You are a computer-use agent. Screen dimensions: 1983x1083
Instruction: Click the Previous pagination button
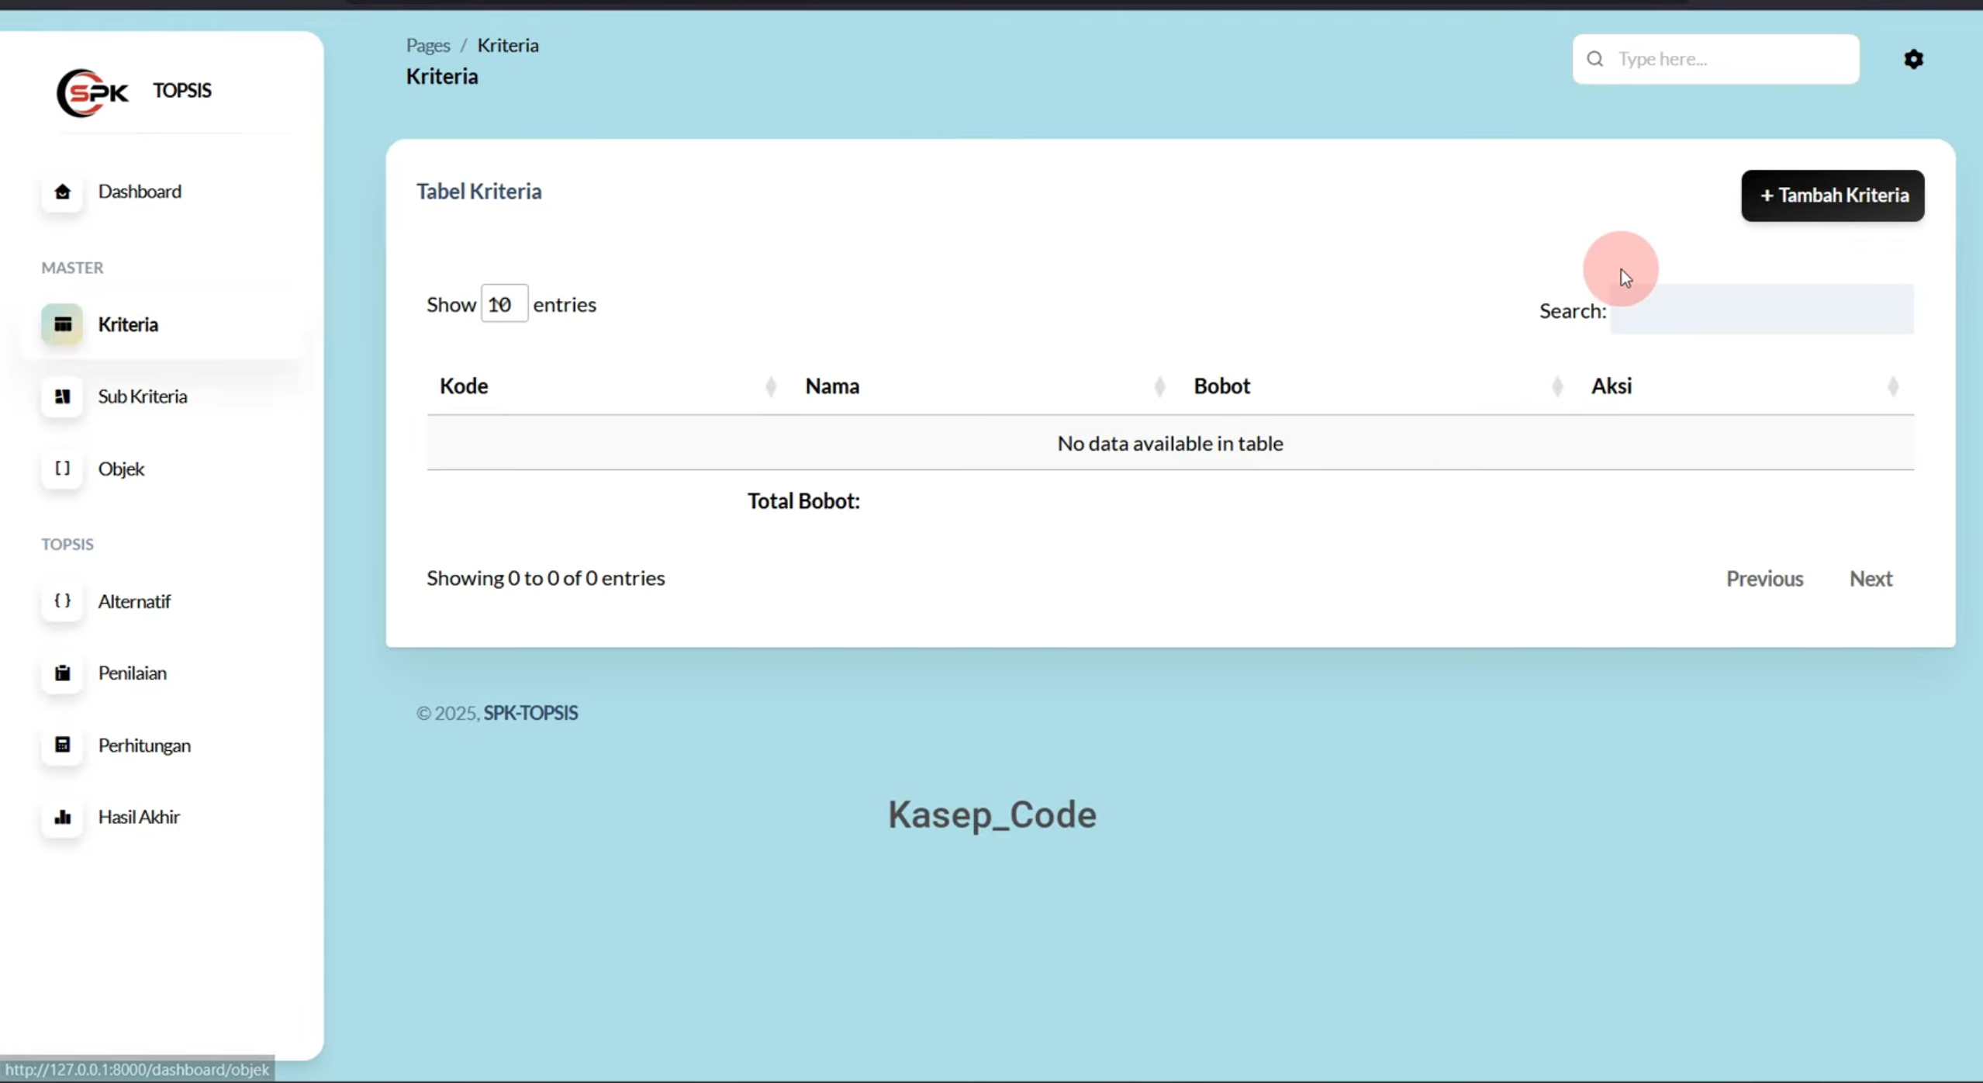(1764, 579)
